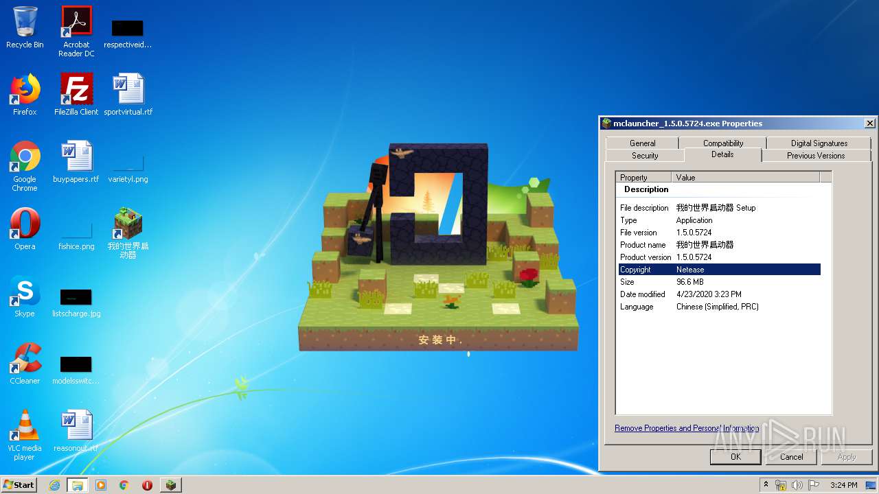This screenshot has height=494, width=879.
Task: Select the Size 96.6 MB row
Action: click(x=720, y=282)
